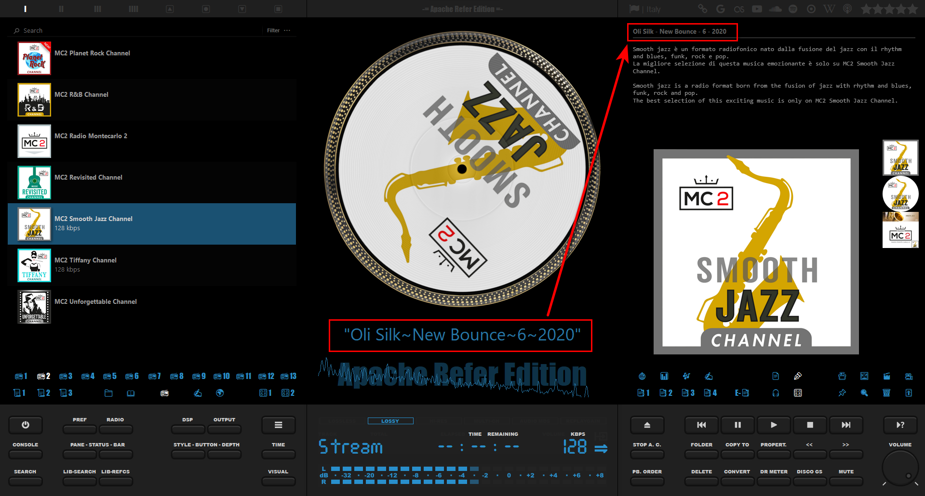Open Spotify link icon in top bar

point(793,9)
